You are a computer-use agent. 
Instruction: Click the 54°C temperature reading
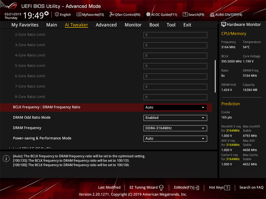tap(246, 47)
